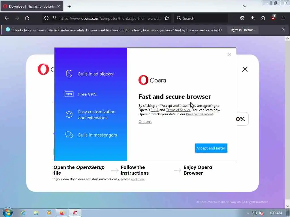Open the Firefox downloads panel

(252, 18)
